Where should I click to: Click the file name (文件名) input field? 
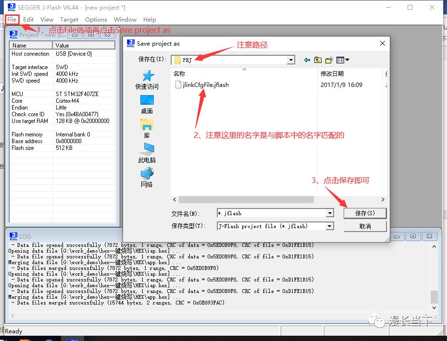(271, 213)
